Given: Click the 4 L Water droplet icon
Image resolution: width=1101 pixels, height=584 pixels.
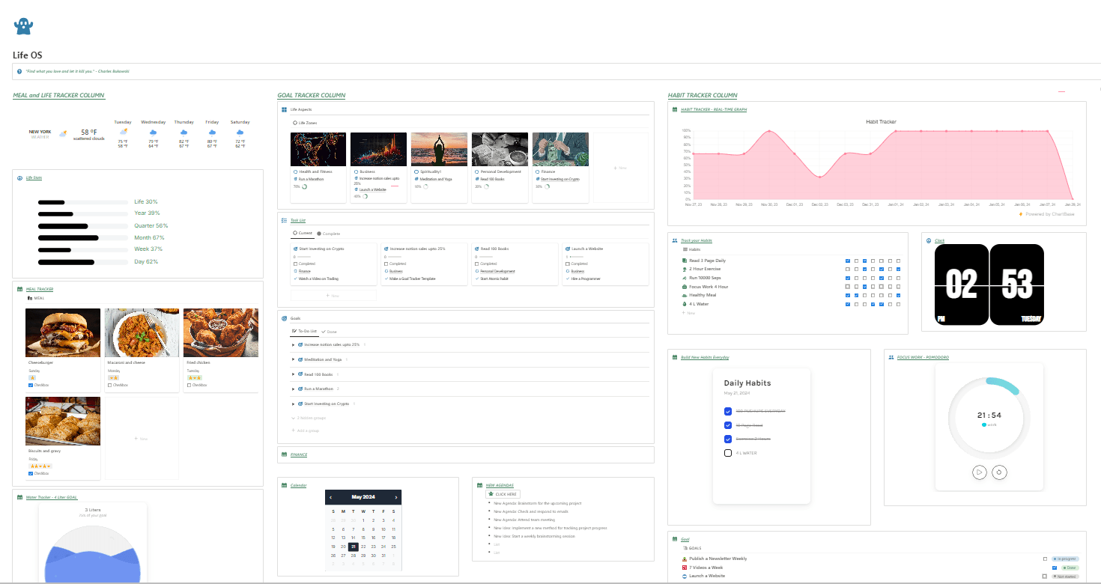Looking at the screenshot, I should coord(685,304).
